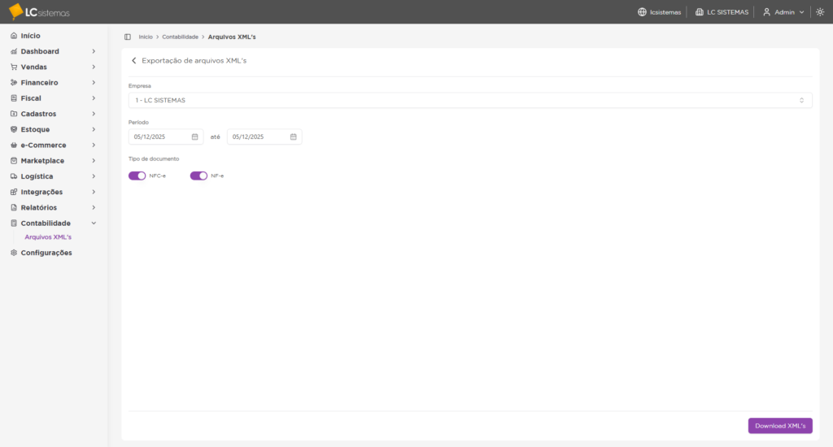
Task: Click the back arrow beside Exportação title
Action: [x=133, y=61]
